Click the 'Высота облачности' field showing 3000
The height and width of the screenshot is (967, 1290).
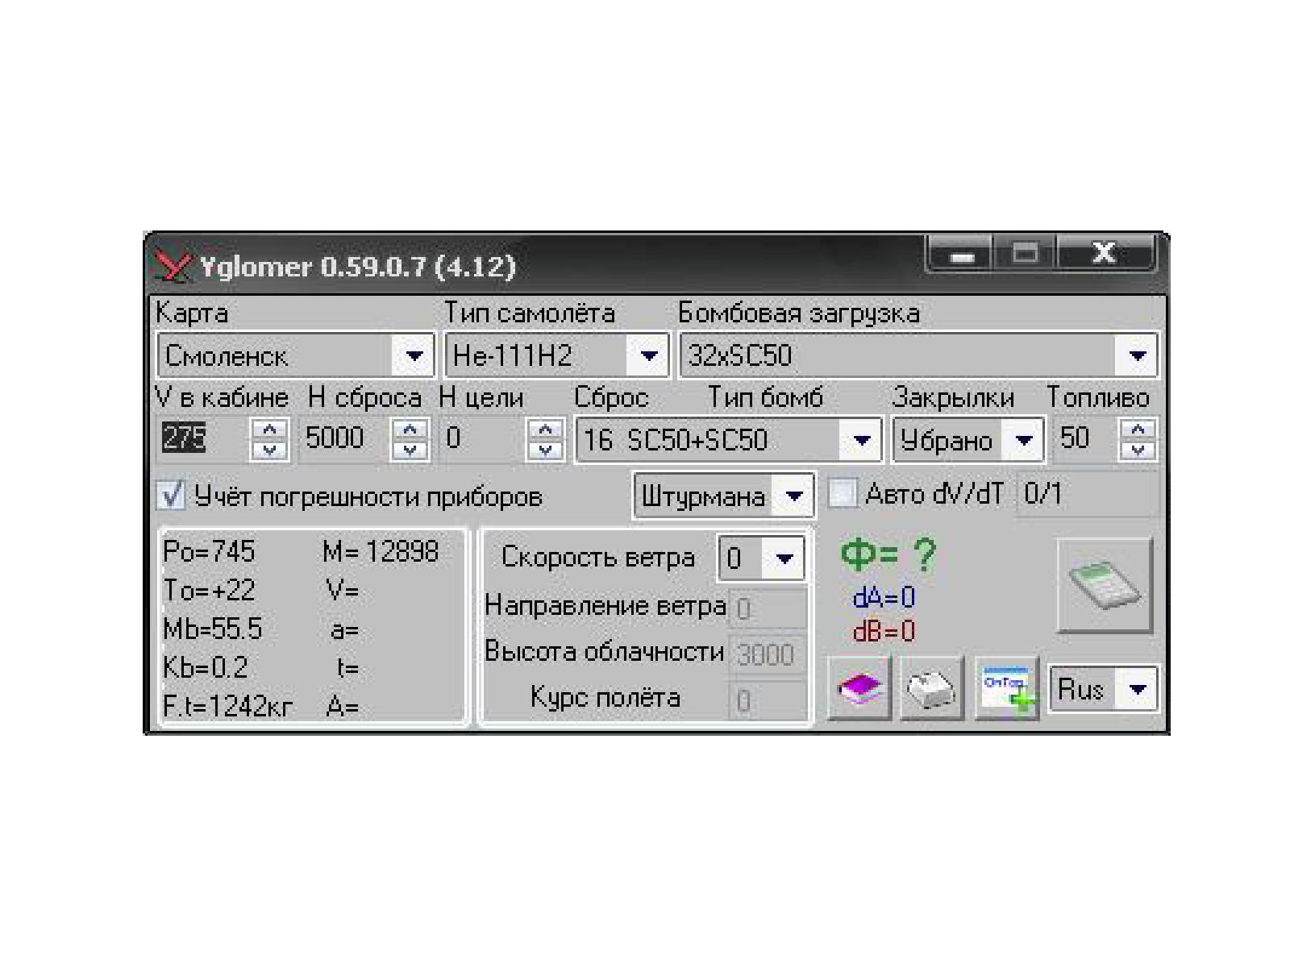point(768,654)
